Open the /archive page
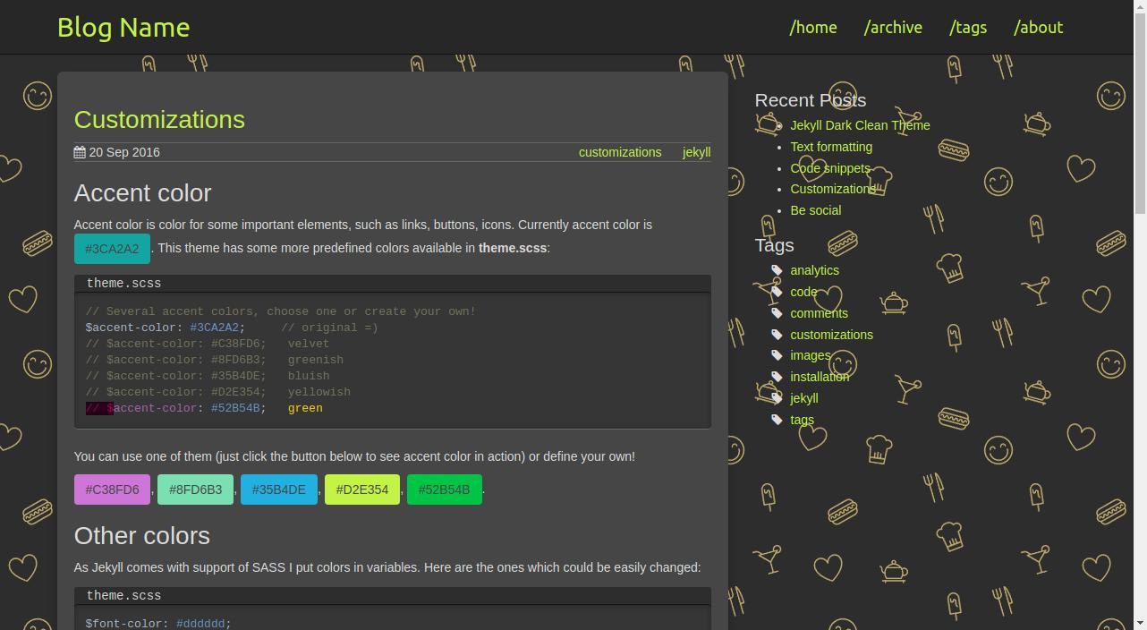 (x=892, y=28)
